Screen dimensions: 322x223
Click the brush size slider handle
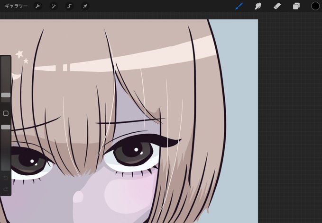pos(6,95)
